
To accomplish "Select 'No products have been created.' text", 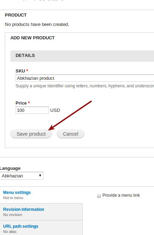I will (x=37, y=25).
